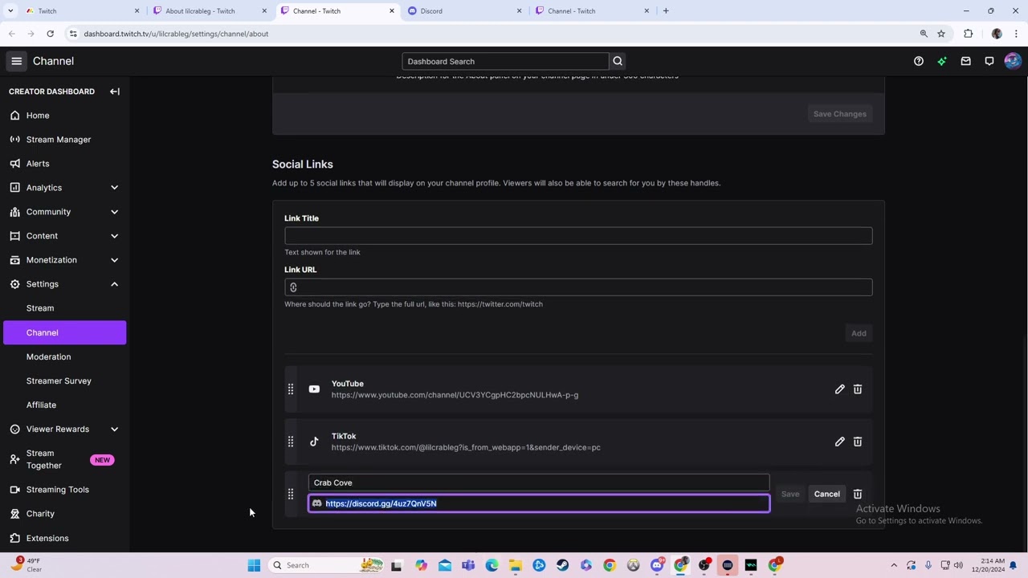Click the browser zoom magnifier icon
Screen dimensions: 1028x578
click(x=924, y=34)
